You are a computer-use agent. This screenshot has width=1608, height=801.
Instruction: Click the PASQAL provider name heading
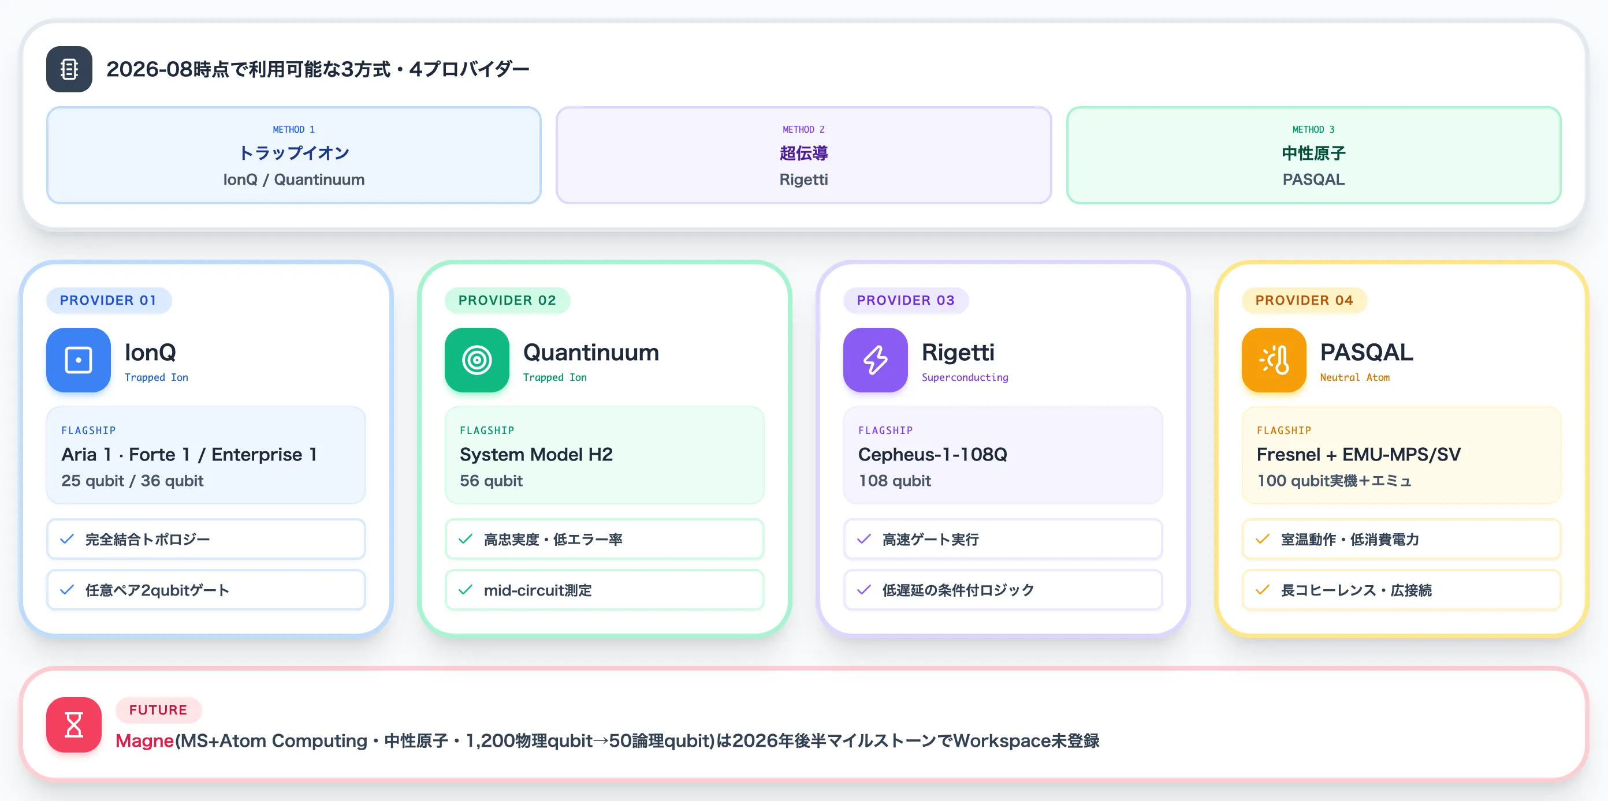click(1367, 353)
